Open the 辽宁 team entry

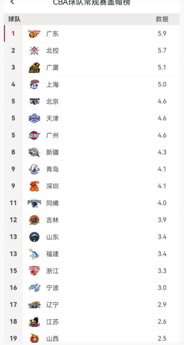[92, 305]
